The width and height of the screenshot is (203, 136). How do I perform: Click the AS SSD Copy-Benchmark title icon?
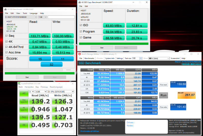80,2
